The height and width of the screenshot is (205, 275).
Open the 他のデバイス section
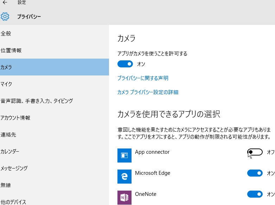click(x=55, y=200)
